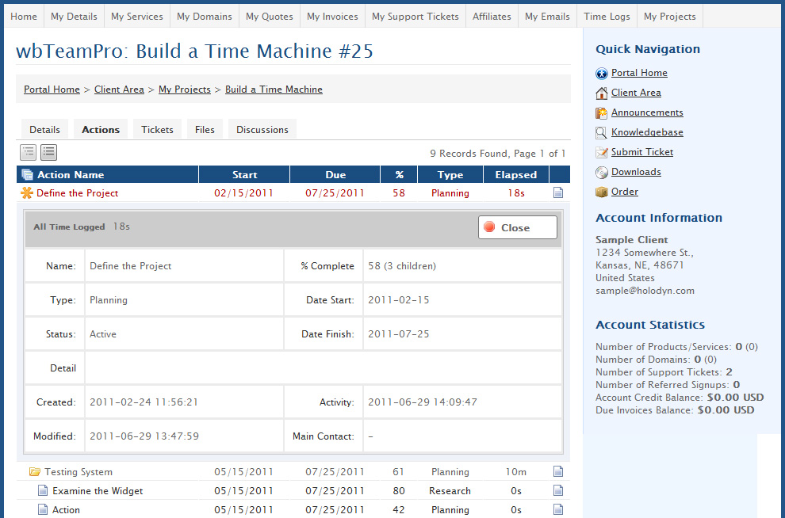The width and height of the screenshot is (785, 518).
Task: Click the flat list view icon
Action: tap(48, 153)
